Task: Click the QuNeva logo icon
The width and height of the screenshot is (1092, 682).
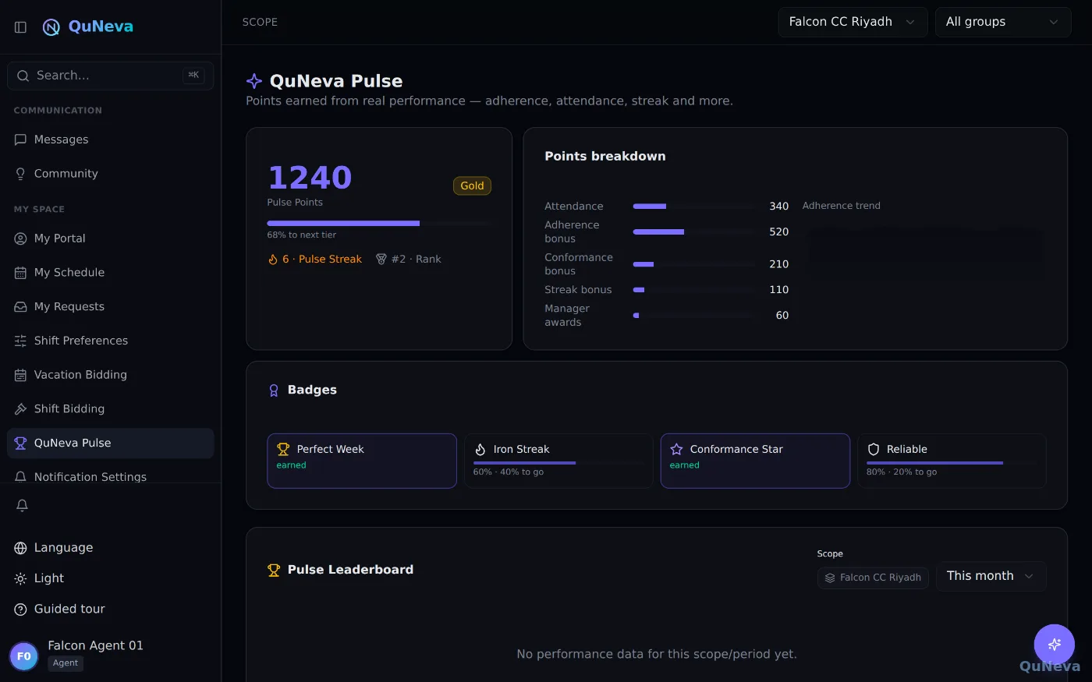Action: (51, 27)
